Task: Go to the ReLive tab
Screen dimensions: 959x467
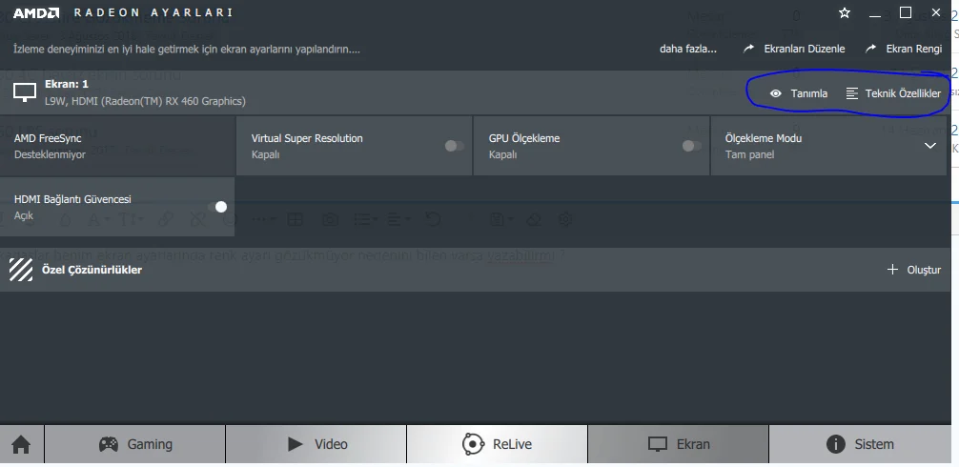Action: pyautogui.click(x=498, y=444)
